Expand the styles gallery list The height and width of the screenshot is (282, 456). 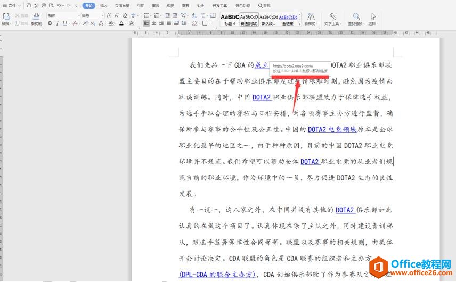pos(299,24)
